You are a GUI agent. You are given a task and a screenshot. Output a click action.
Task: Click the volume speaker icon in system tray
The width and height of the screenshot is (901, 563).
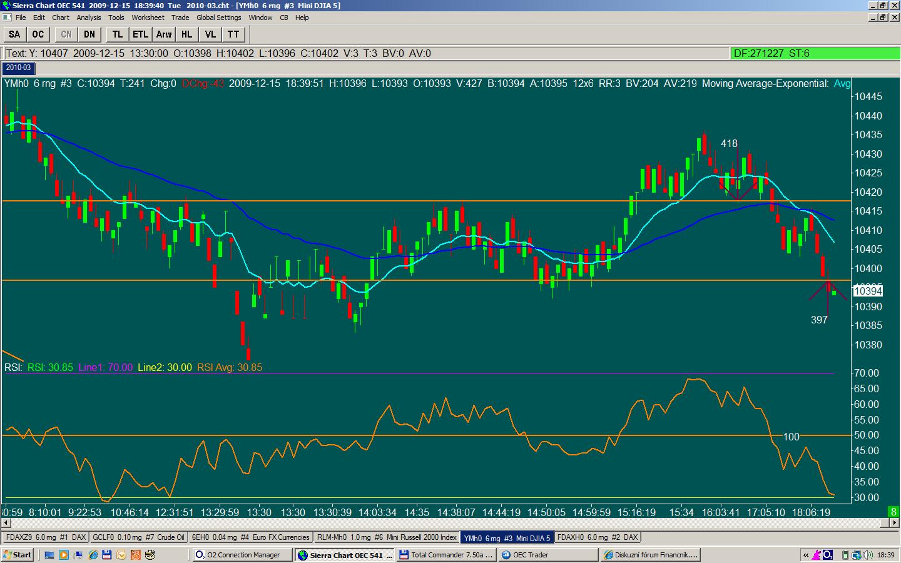(867, 555)
